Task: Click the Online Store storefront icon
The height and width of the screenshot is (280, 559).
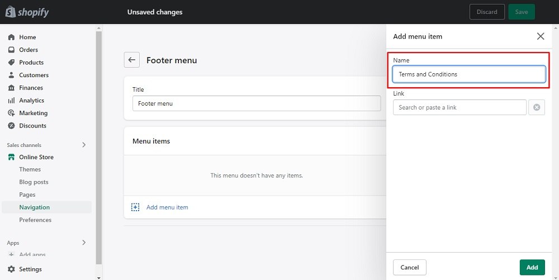Action: coord(11,157)
